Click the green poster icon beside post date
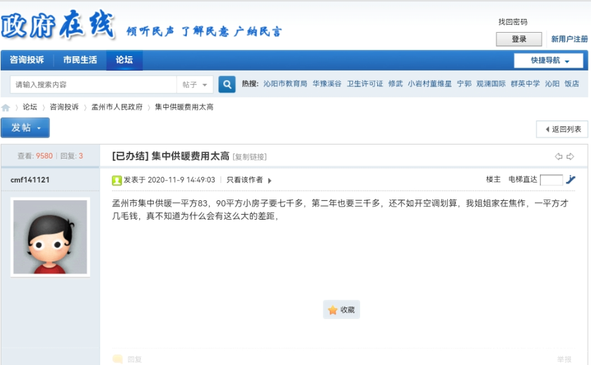 tap(117, 180)
